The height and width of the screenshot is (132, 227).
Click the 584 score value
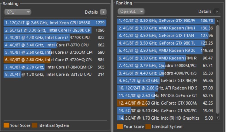pos(101,60)
